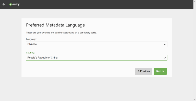Click the Language field chevron arrow
The width and height of the screenshot is (196, 101).
click(x=165, y=44)
